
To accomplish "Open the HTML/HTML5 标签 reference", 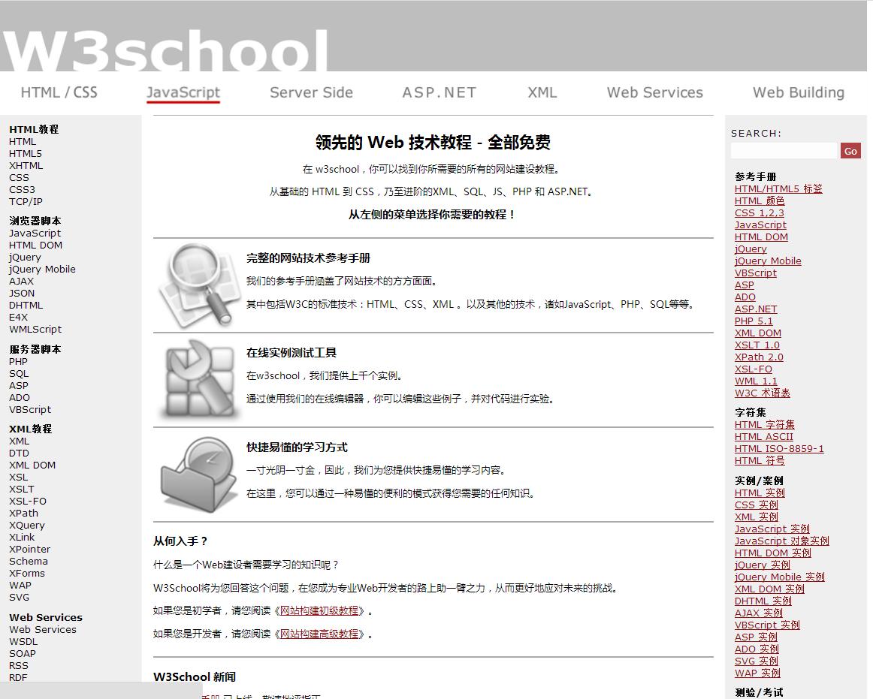I will coord(778,188).
